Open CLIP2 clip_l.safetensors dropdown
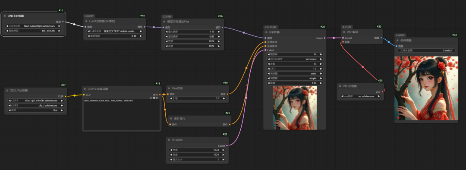Screen dimensions: 466x170 coord(35,105)
